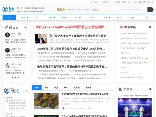Click the colorful diamond badge icons
Screen dimensions: 156x117
point(61,10)
